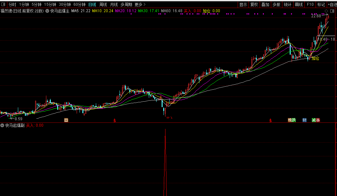Screen dimensions: 337x196
Task: Open F10 company info
Action: click(x=310, y=4)
